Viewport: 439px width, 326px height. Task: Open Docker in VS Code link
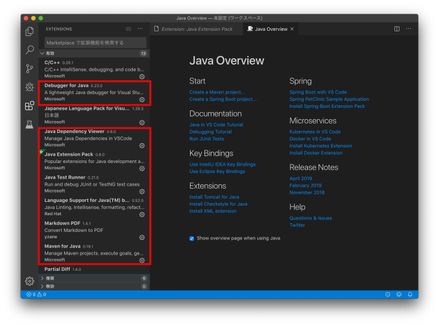point(310,139)
